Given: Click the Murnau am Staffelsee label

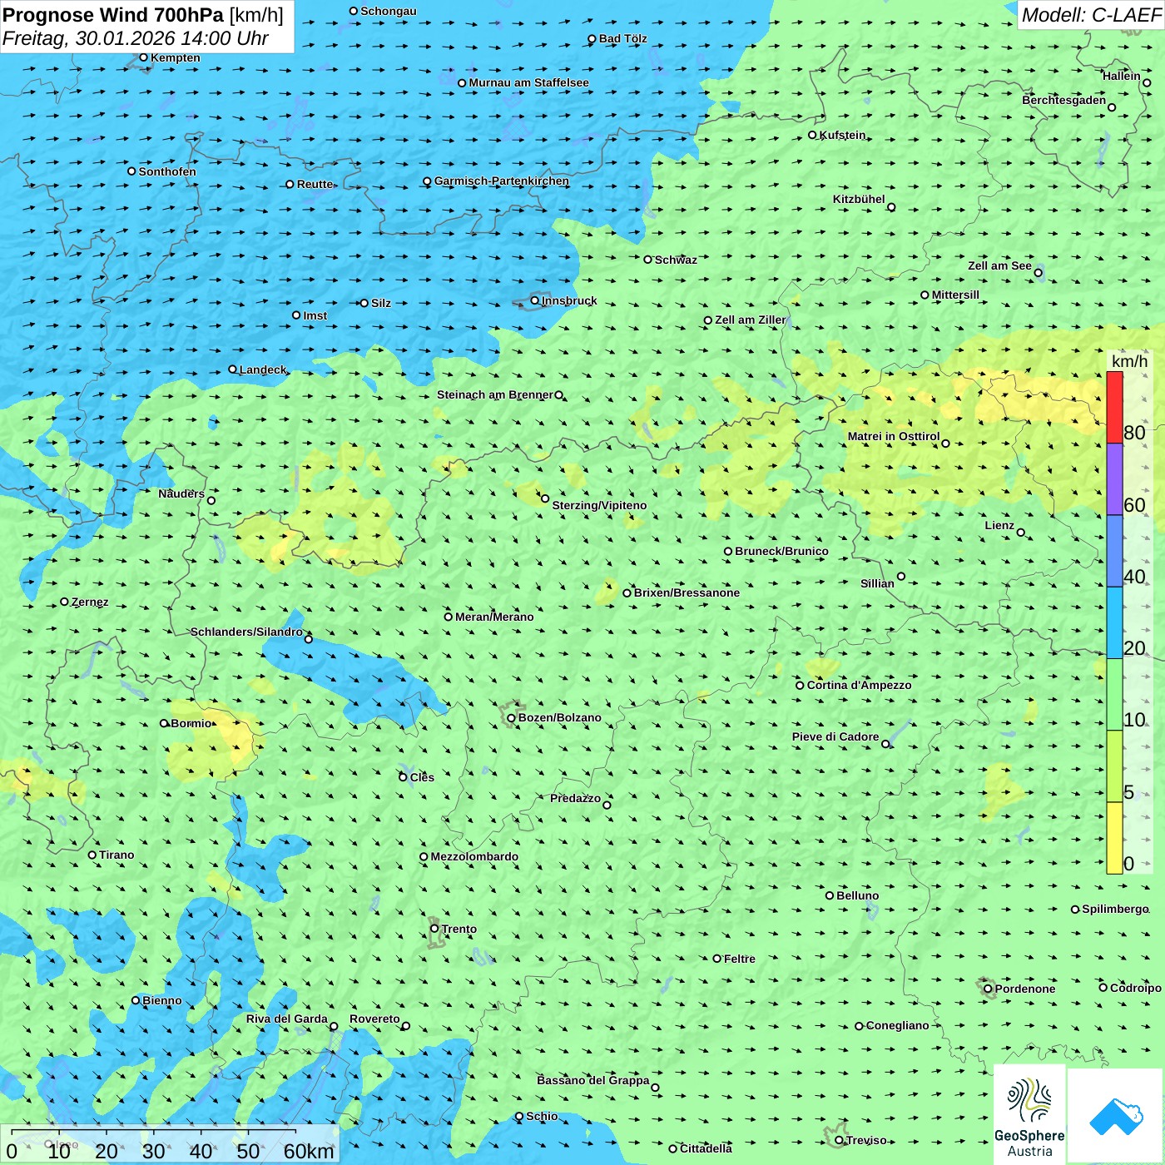Looking at the screenshot, I should 528,82.
